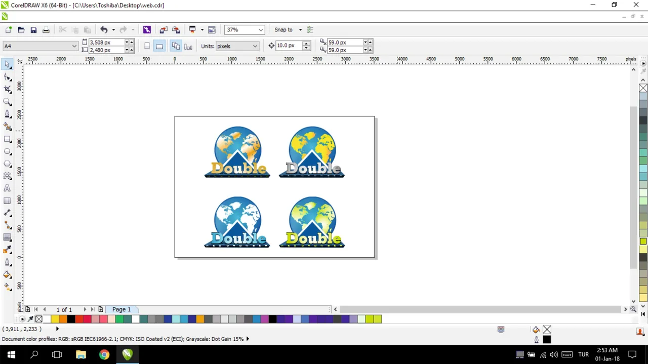Activate the Text tool
This screenshot has height=364, width=648.
(8, 188)
